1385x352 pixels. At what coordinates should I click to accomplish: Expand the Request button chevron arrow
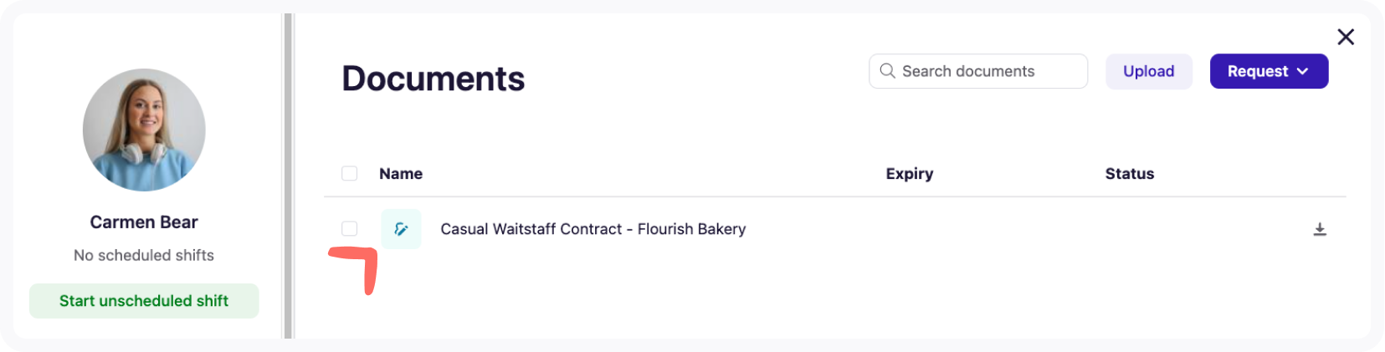[x=1303, y=71]
